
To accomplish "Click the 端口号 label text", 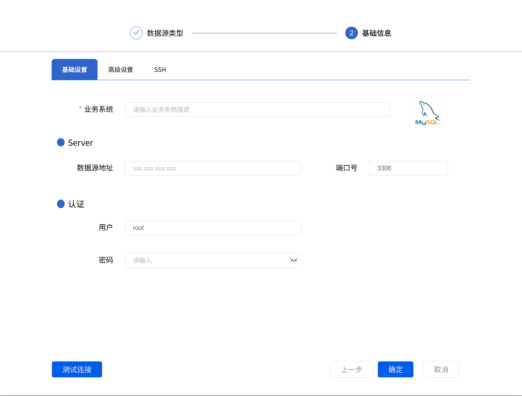I will (x=347, y=168).
